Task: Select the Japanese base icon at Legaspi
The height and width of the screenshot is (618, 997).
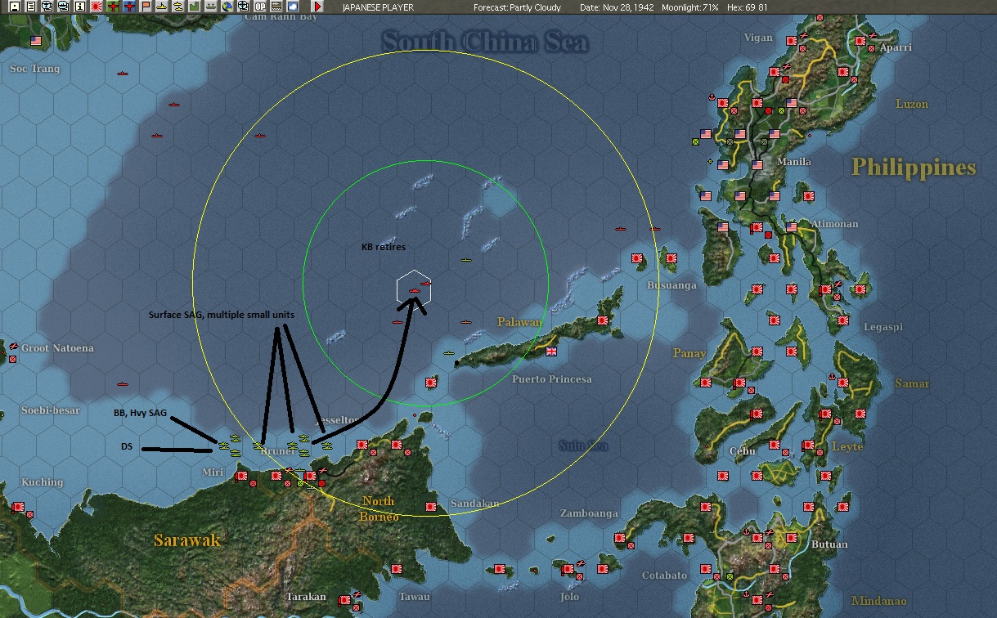Action: 843,320
